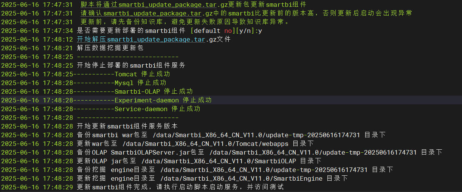This screenshot has width=462, height=192.
Task: Click the underlined 开始解压smartbi_update_package.tar link text
Action: (x=141, y=39)
